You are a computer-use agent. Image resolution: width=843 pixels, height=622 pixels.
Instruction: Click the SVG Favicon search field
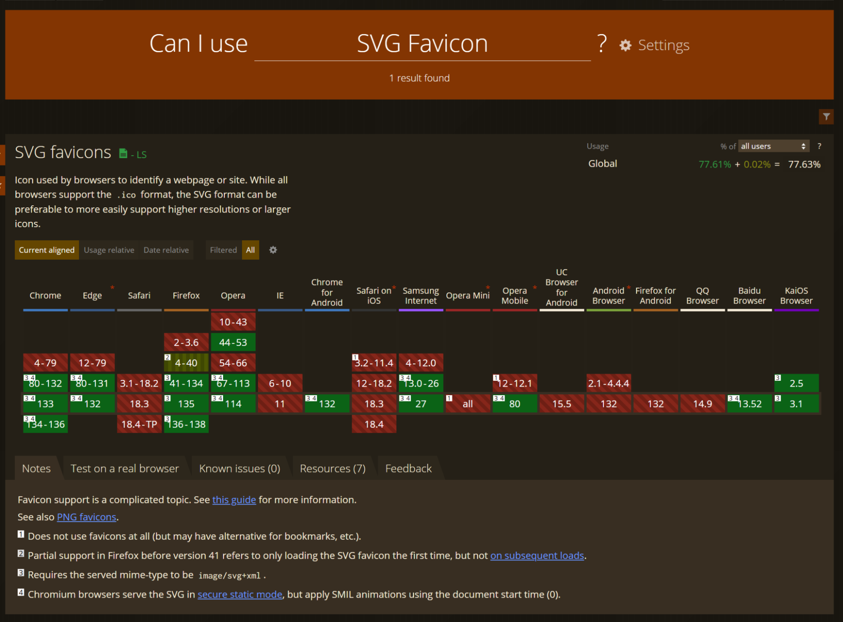pyautogui.click(x=422, y=44)
